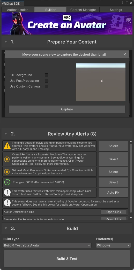Image resolution: width=134 pixels, height=270 pixels.
Task: Click the Capture thumbnail button
Action: coord(67,109)
